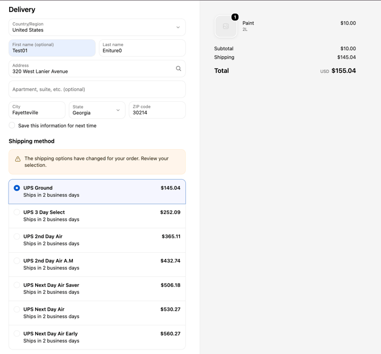381x354 pixels.
Task: Click the $560.27 shipping price
Action: (171, 334)
